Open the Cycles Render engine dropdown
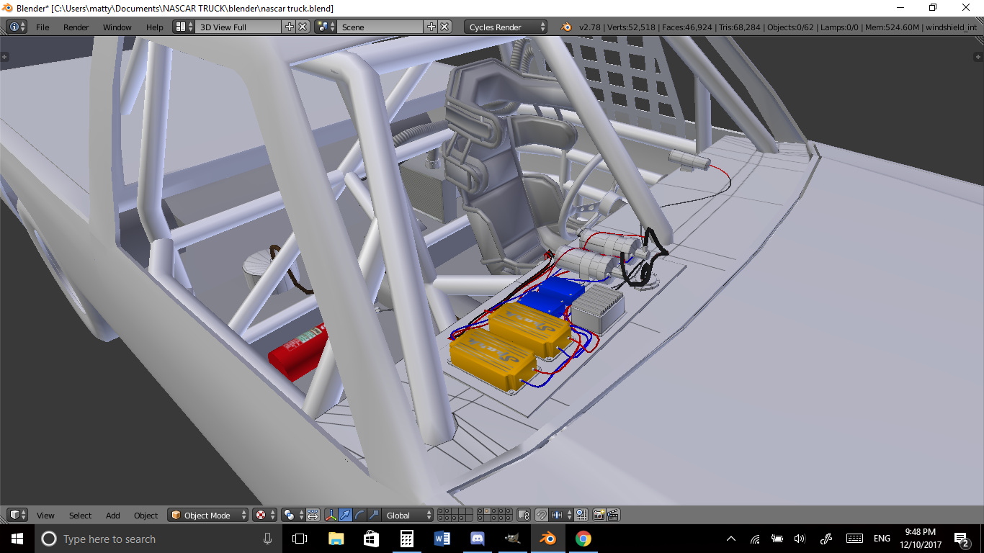Image resolution: width=984 pixels, height=553 pixels. [506, 27]
